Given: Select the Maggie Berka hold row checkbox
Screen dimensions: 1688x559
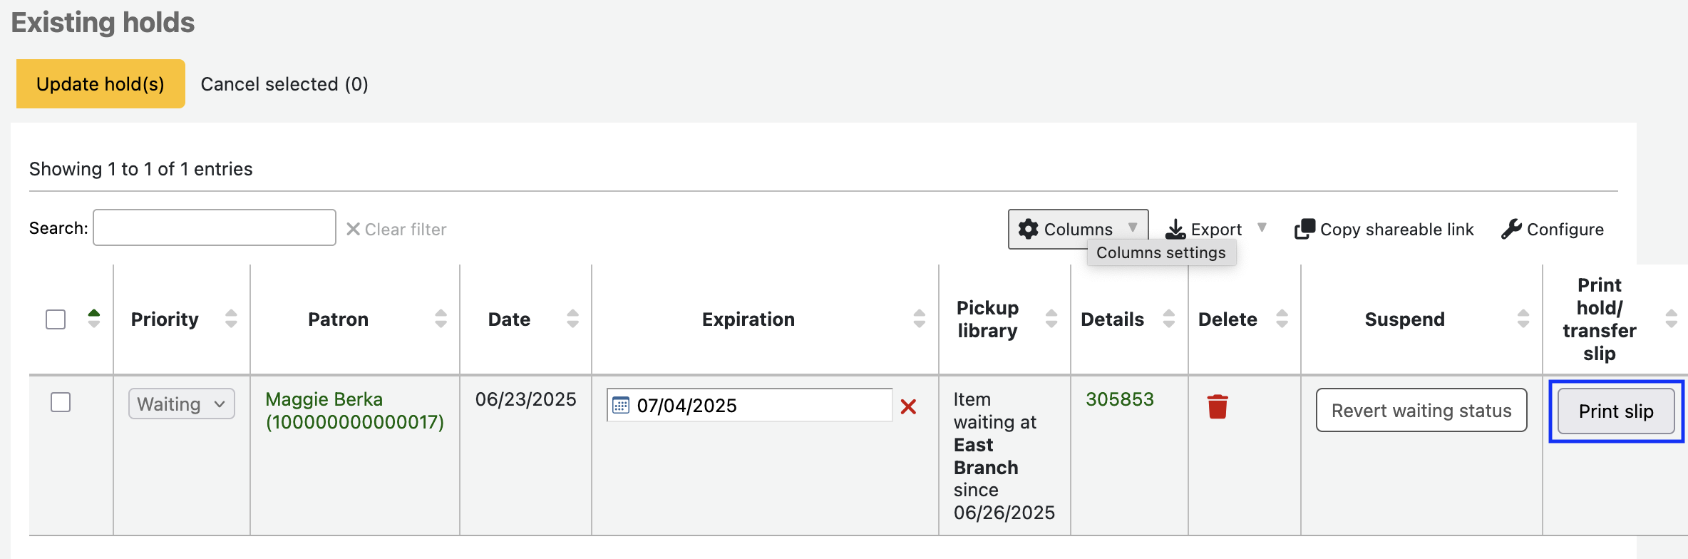Looking at the screenshot, I should coord(61,402).
